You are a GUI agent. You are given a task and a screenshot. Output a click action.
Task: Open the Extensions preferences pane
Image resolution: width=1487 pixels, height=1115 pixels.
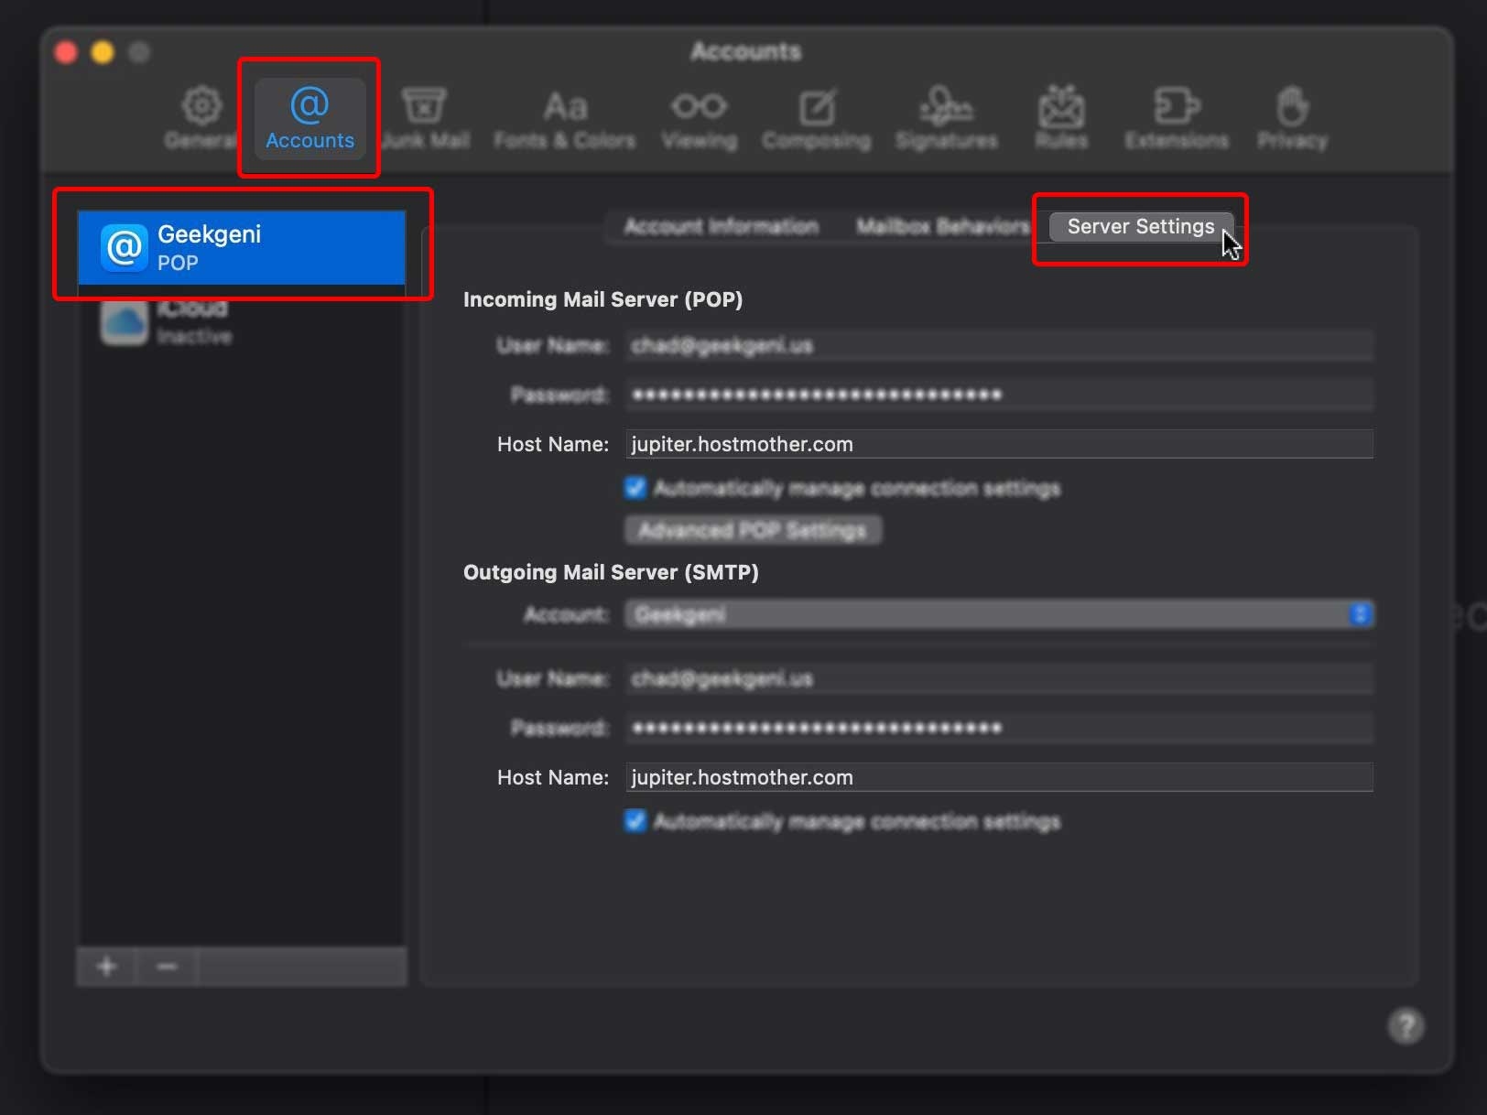pyautogui.click(x=1177, y=119)
